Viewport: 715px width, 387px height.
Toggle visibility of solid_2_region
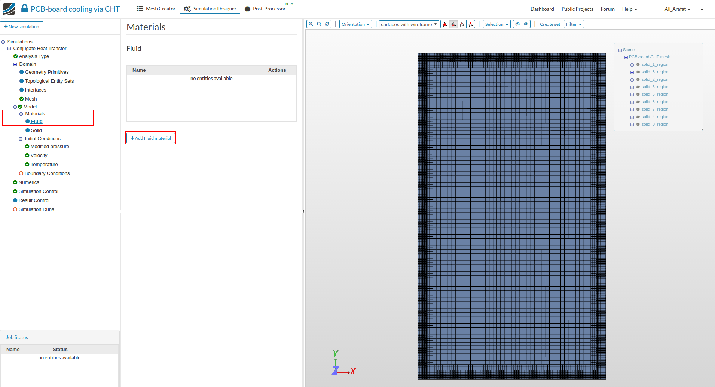click(x=638, y=80)
